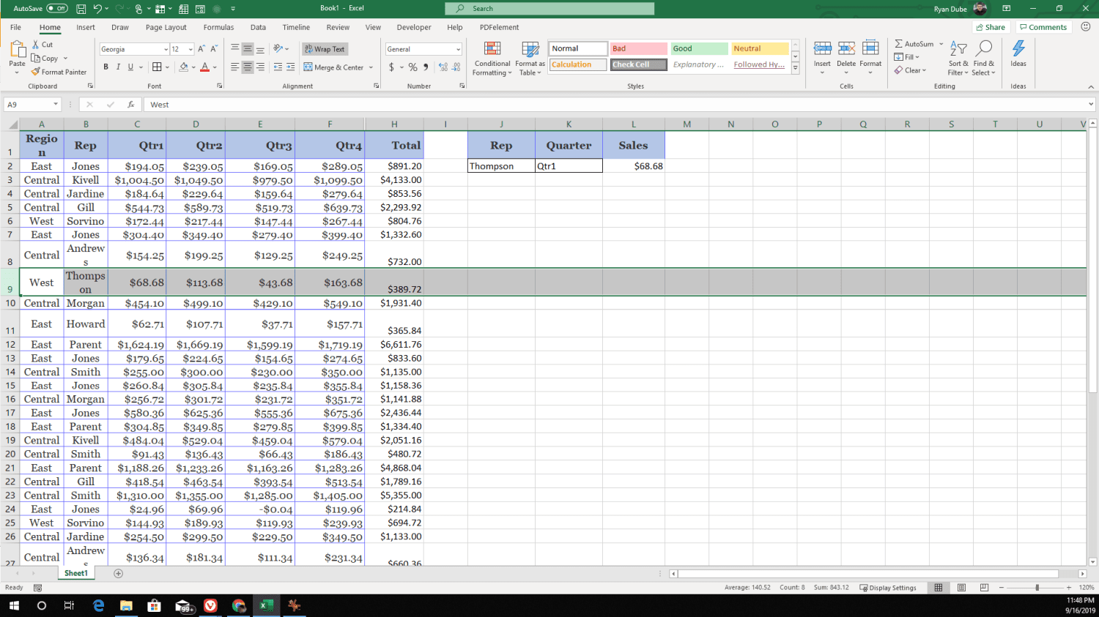Toggle the AutoSave switch
1099x617 pixels.
point(57,9)
